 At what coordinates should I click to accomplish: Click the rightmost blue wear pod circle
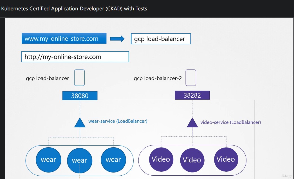point(113,160)
